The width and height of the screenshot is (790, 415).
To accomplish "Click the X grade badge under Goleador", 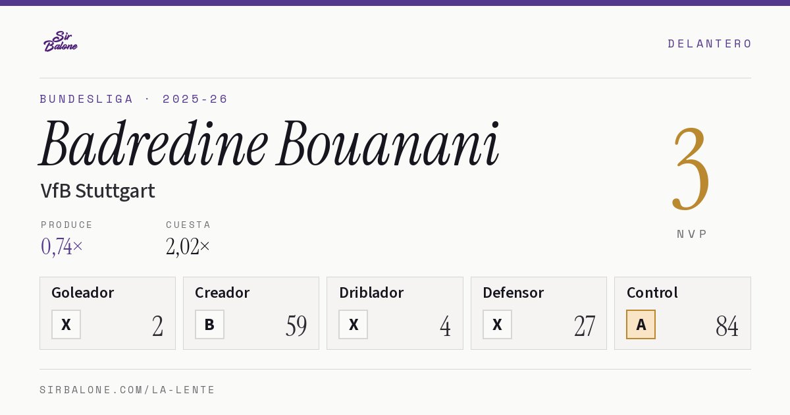I will 66,324.
